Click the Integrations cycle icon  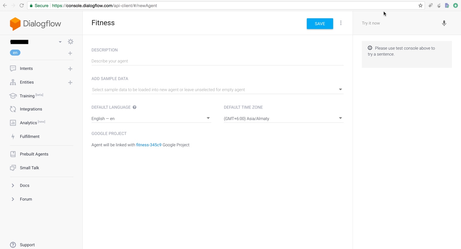[13, 109]
